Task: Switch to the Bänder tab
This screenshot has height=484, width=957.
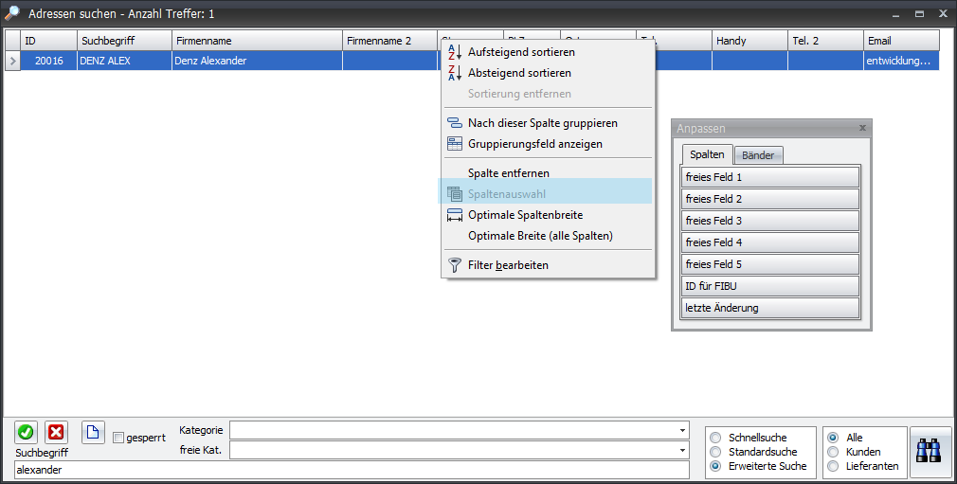Action: tap(758, 155)
